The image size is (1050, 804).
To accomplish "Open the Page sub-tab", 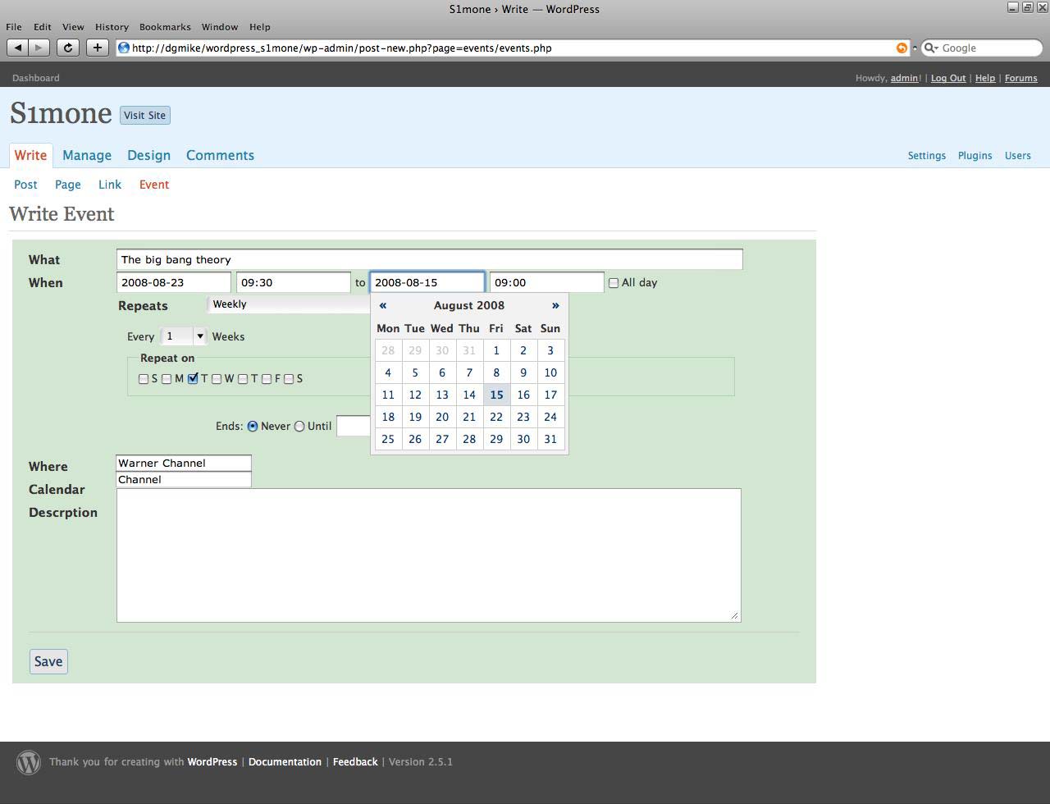I will pyautogui.click(x=68, y=185).
